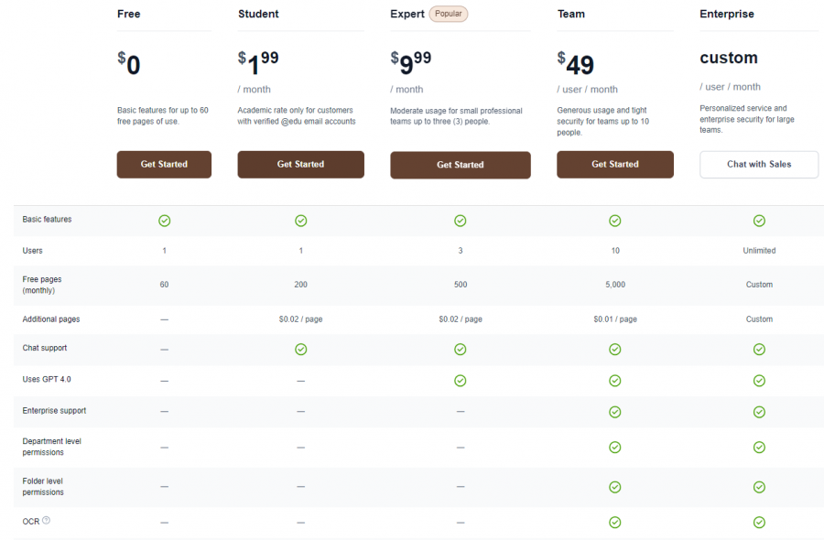Click Get Started for the Free plan
The height and width of the screenshot is (540, 824).
164,165
